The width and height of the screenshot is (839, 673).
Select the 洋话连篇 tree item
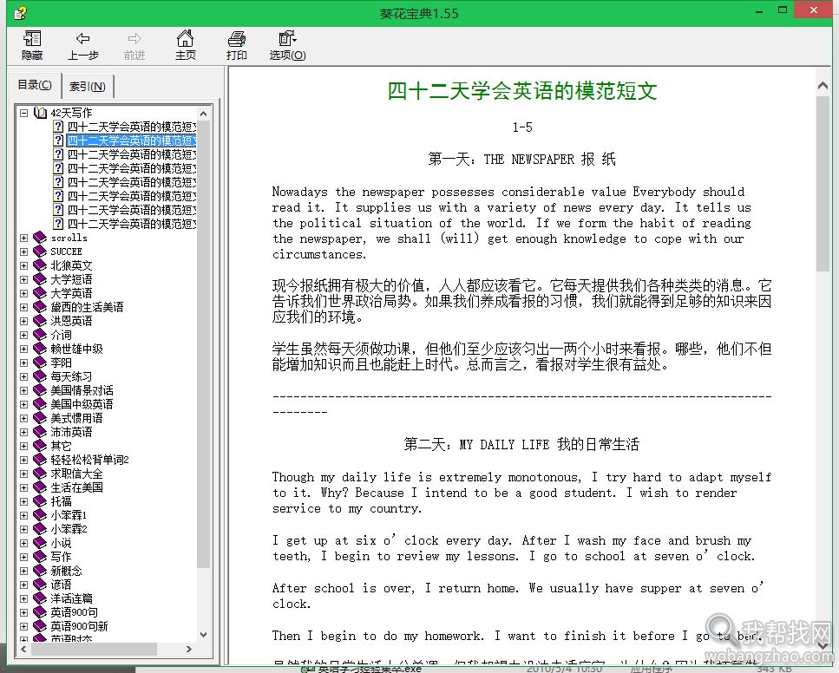click(x=71, y=598)
